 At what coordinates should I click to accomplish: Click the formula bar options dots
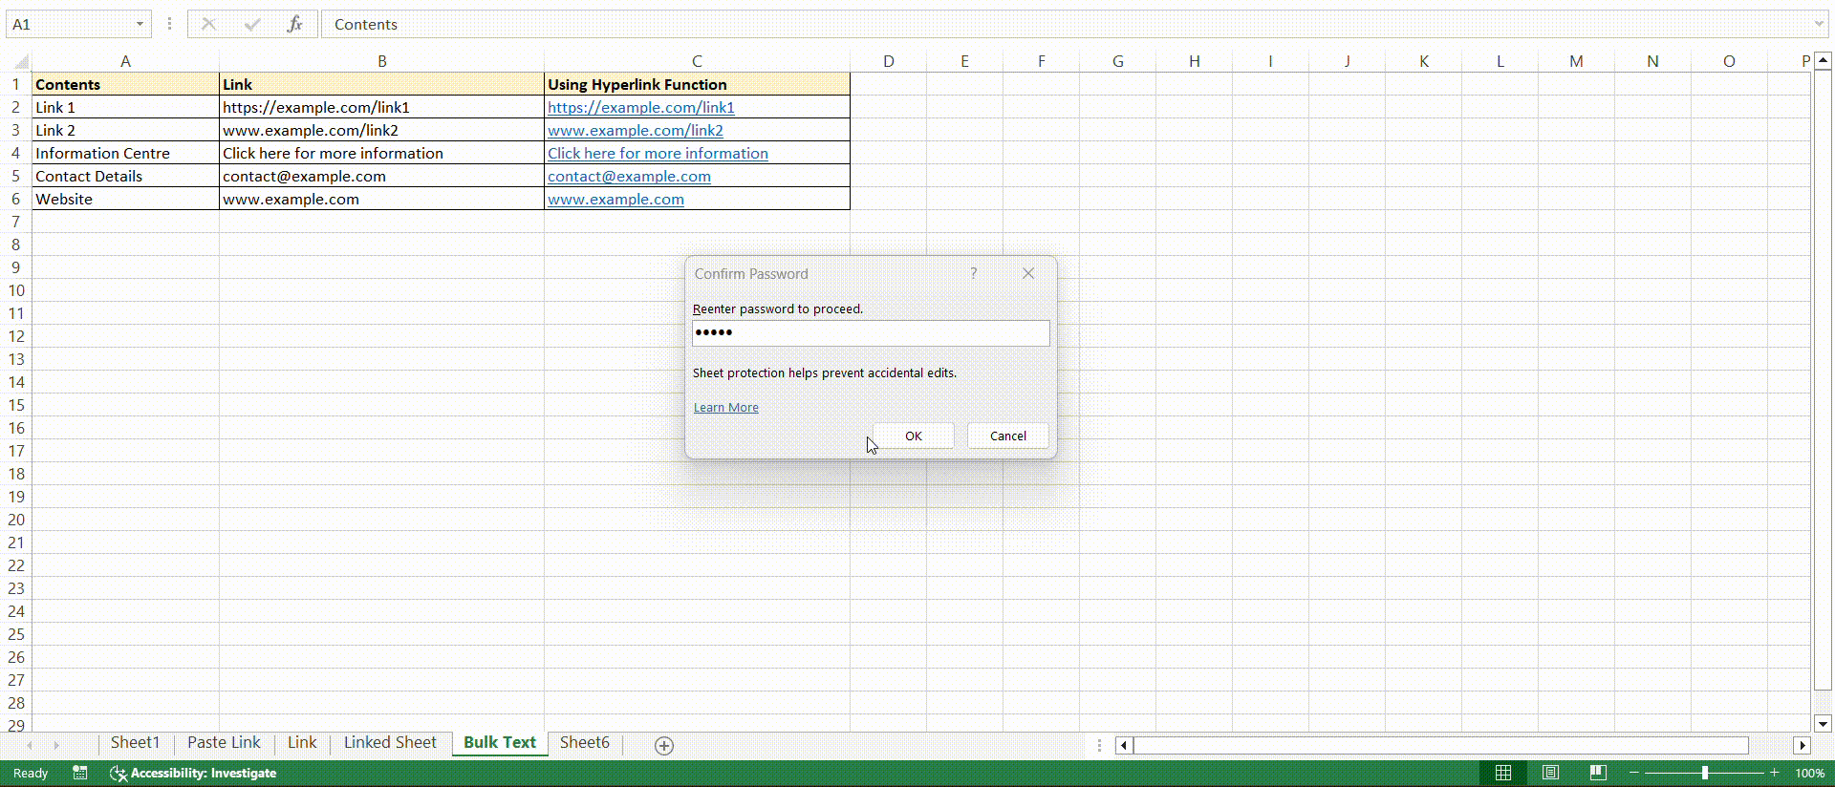[x=169, y=24]
